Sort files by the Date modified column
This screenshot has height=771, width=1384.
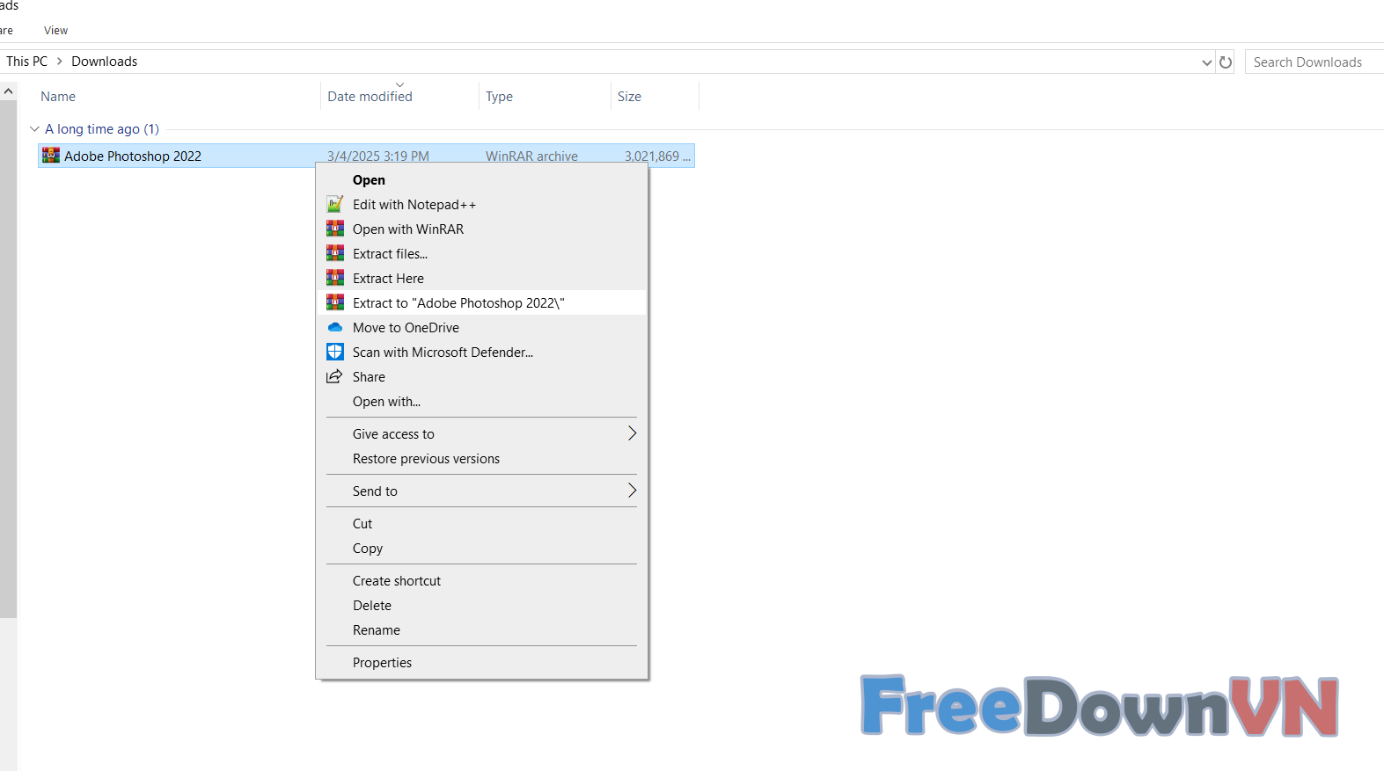click(370, 97)
